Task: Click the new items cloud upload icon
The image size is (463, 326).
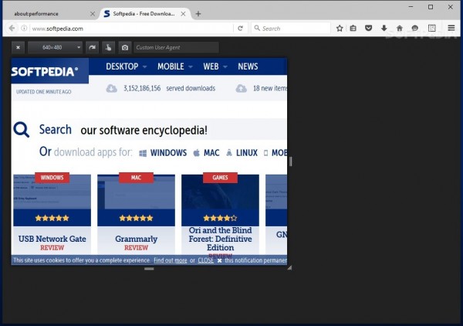Action: click(241, 88)
